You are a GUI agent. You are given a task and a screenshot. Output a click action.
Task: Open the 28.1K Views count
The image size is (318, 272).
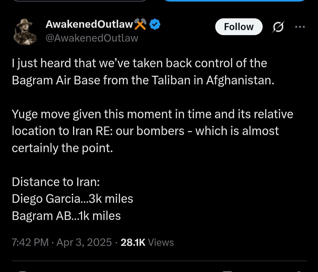tap(147, 242)
